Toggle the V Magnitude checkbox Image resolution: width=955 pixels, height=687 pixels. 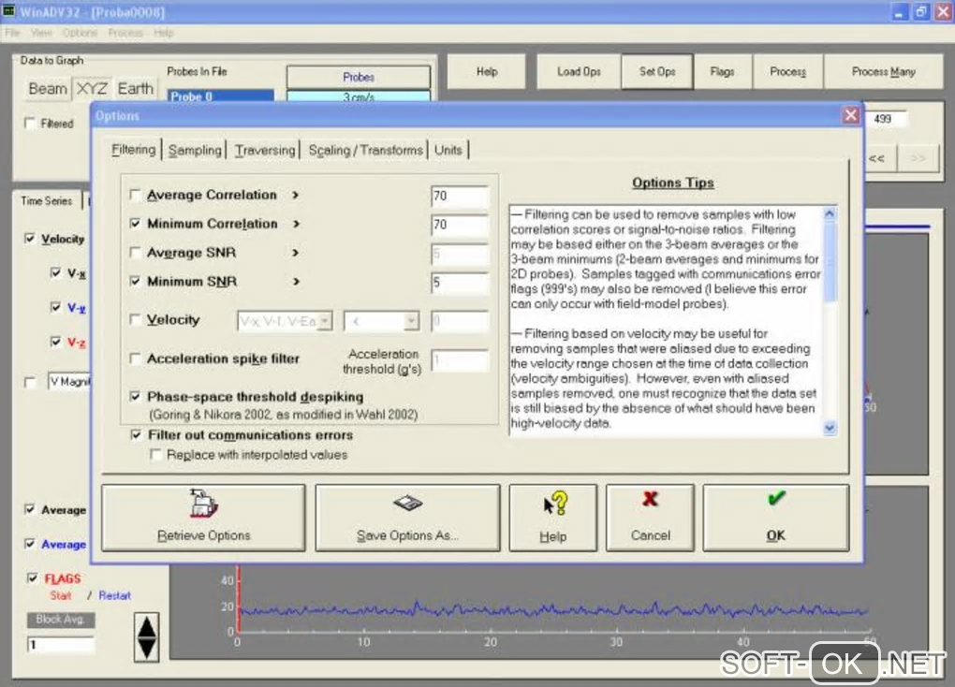point(29,383)
